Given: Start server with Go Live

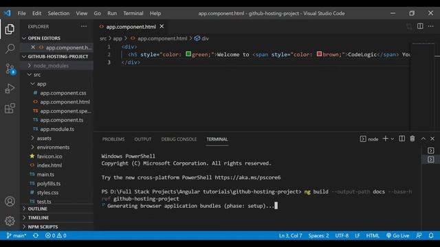Looking at the screenshot, I should point(397,235).
